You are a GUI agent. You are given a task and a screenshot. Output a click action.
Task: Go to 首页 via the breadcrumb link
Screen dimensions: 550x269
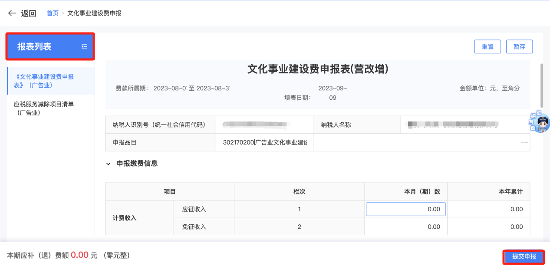click(x=53, y=13)
